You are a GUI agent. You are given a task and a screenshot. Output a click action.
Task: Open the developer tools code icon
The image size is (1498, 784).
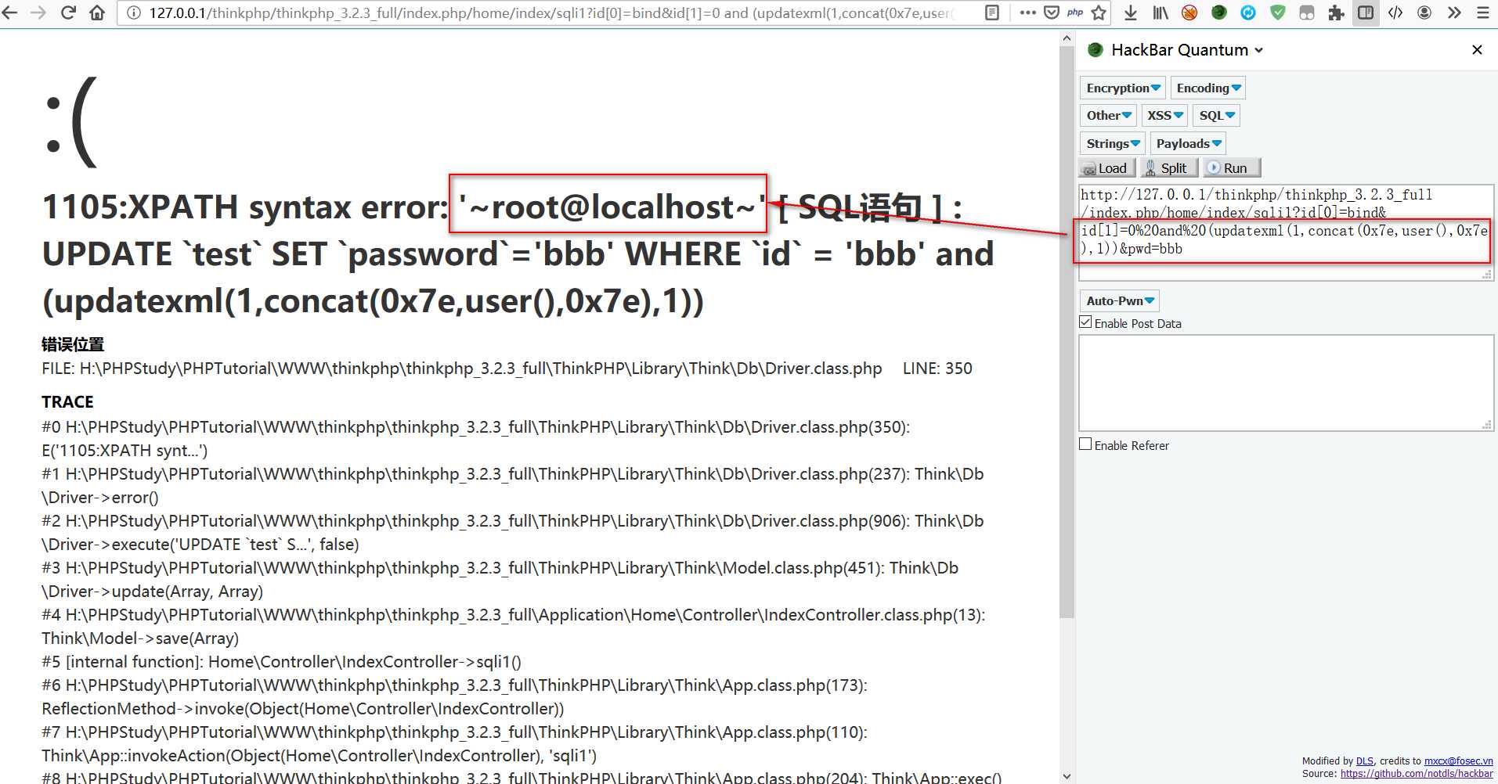pos(1395,13)
